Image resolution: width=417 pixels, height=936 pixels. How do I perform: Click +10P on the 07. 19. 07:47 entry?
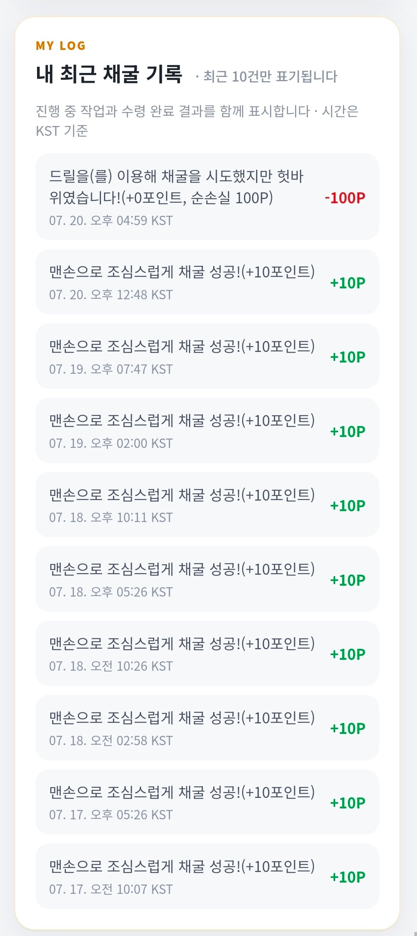348,357
